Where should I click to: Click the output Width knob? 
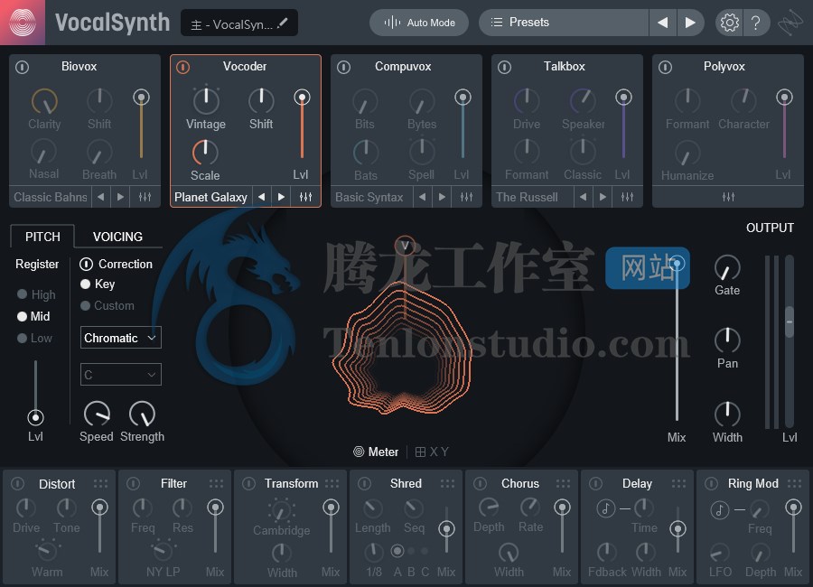[727, 414]
